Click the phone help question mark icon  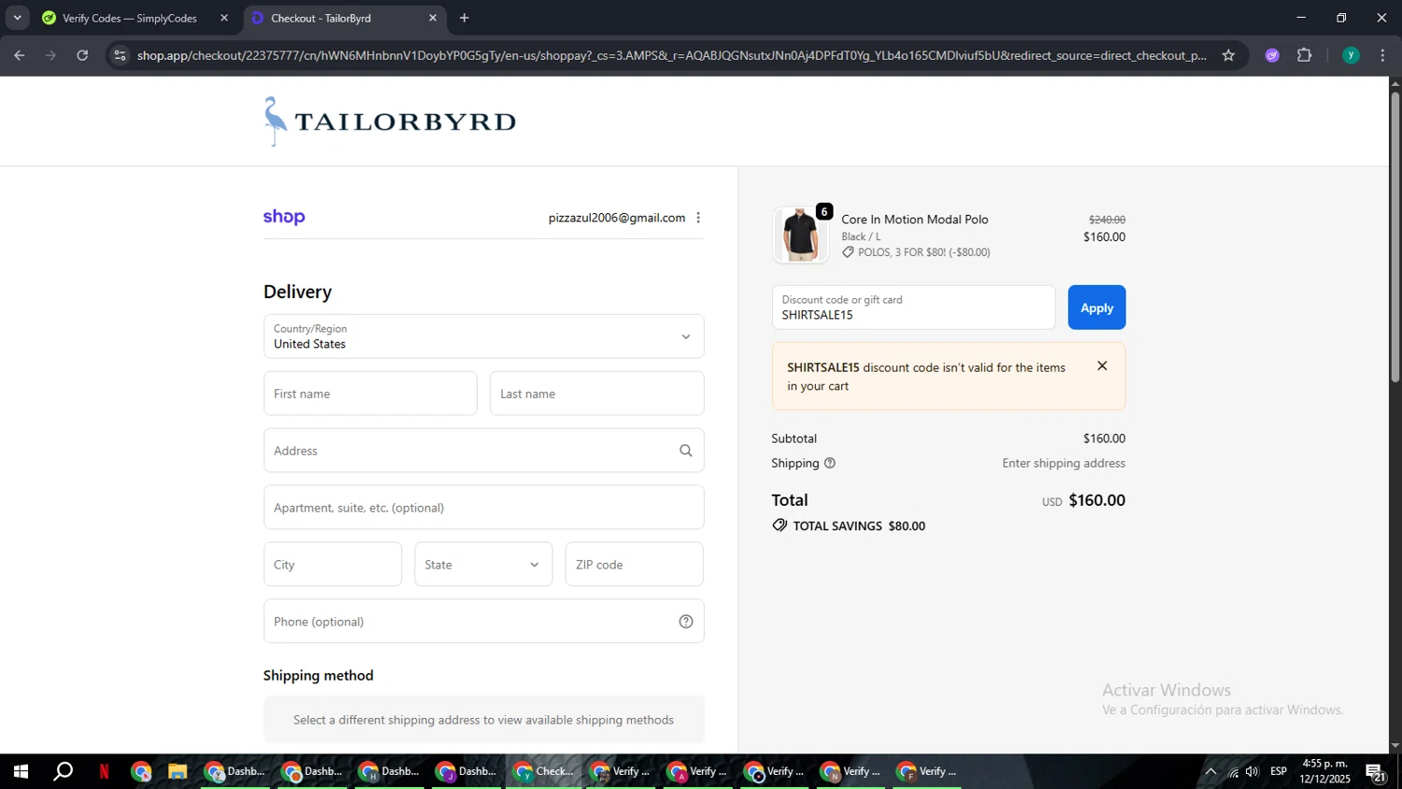click(686, 622)
